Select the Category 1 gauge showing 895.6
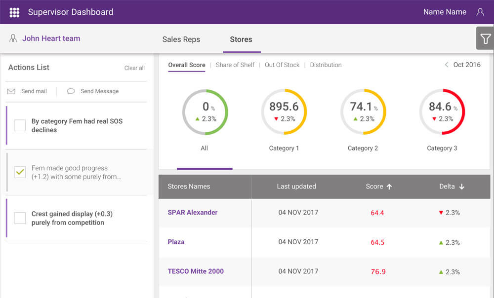Viewport: 494px width, 298px height. click(x=284, y=112)
